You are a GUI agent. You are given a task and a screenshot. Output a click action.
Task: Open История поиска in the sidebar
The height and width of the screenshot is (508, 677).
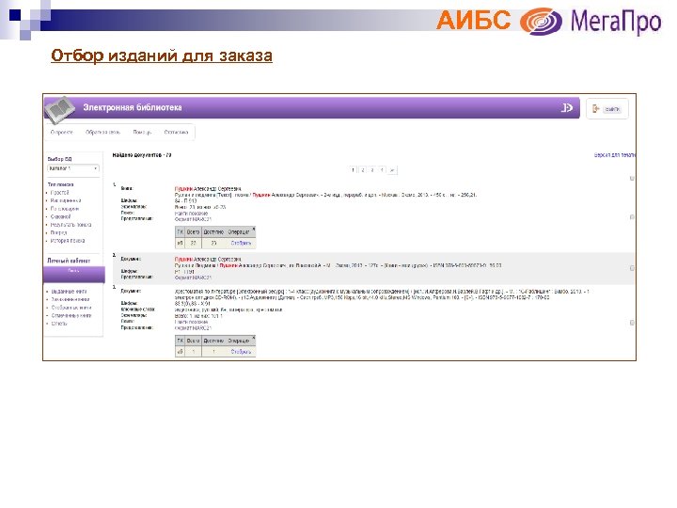coord(68,241)
